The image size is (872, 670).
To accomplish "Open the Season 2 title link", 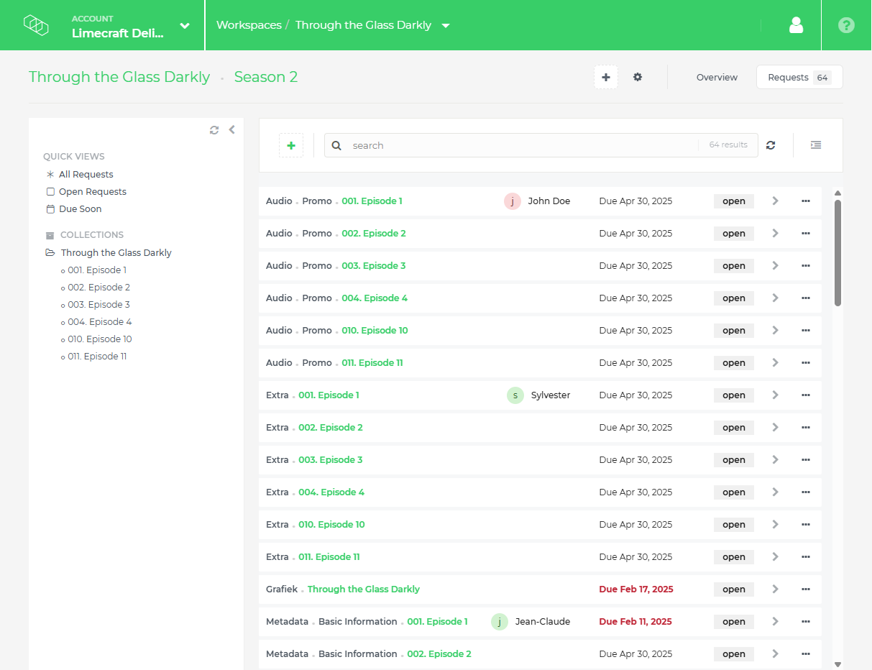I will (x=266, y=77).
